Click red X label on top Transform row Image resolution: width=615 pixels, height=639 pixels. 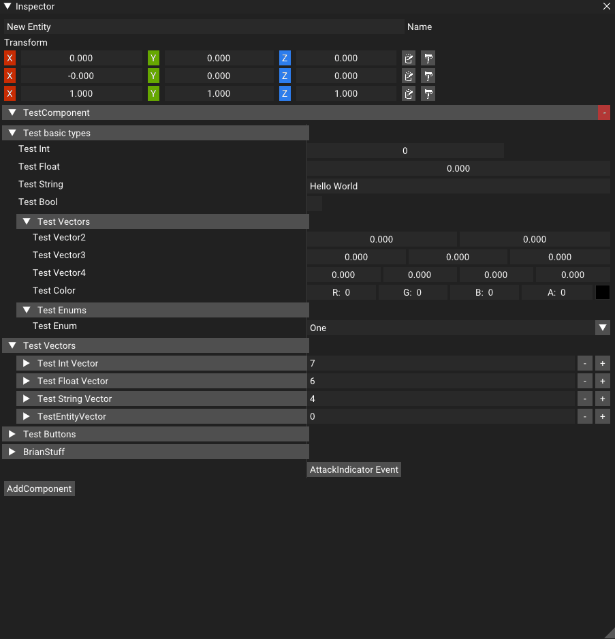click(x=10, y=59)
